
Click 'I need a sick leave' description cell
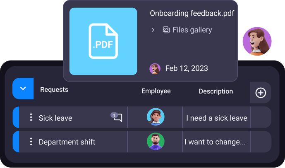tap(216, 117)
